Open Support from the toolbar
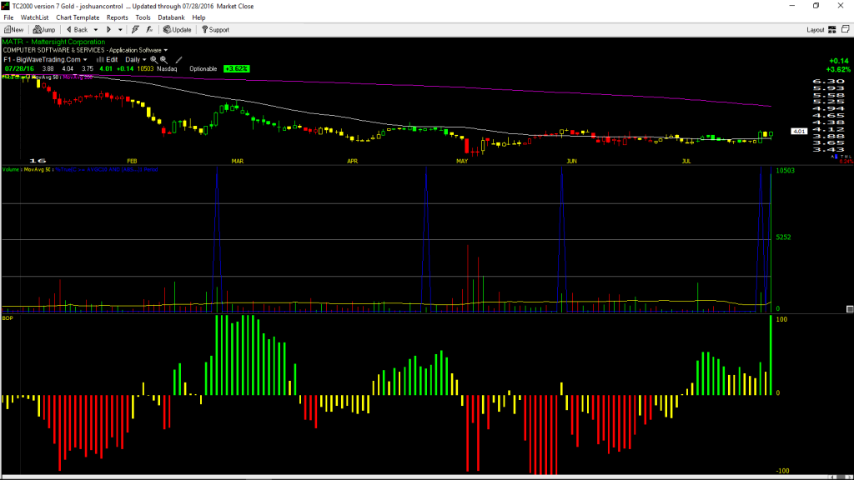 coord(216,30)
